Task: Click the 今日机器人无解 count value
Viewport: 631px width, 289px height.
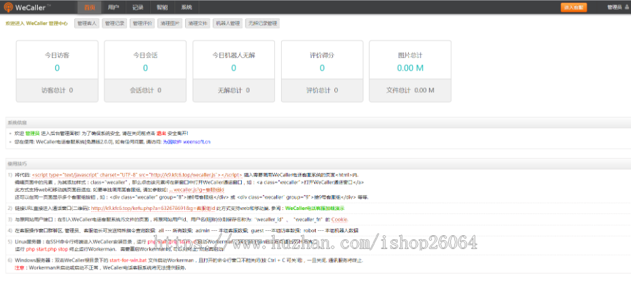Action: pos(233,68)
